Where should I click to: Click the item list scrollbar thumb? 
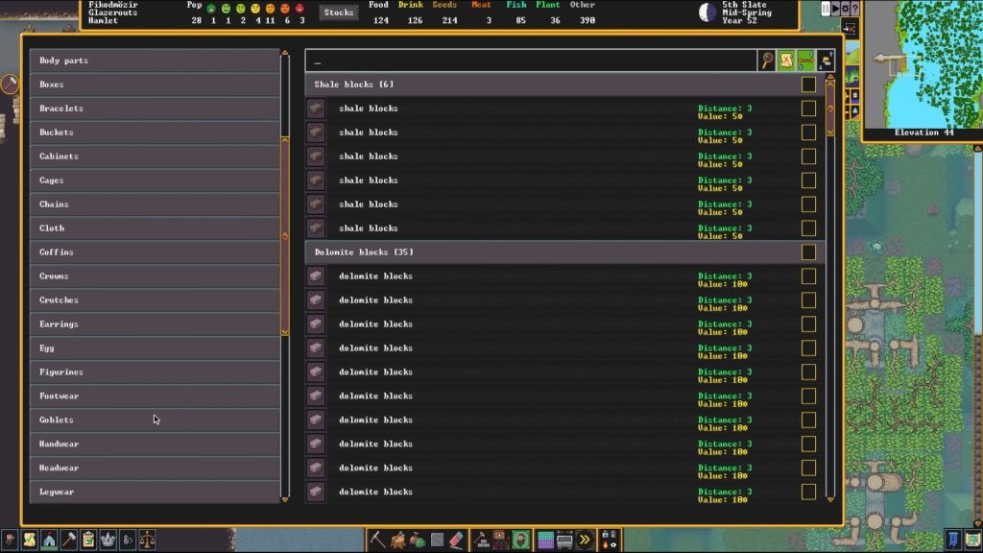(x=830, y=108)
